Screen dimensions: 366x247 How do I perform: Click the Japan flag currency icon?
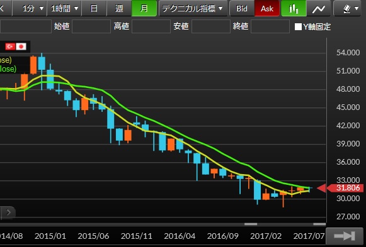[x=21, y=47]
